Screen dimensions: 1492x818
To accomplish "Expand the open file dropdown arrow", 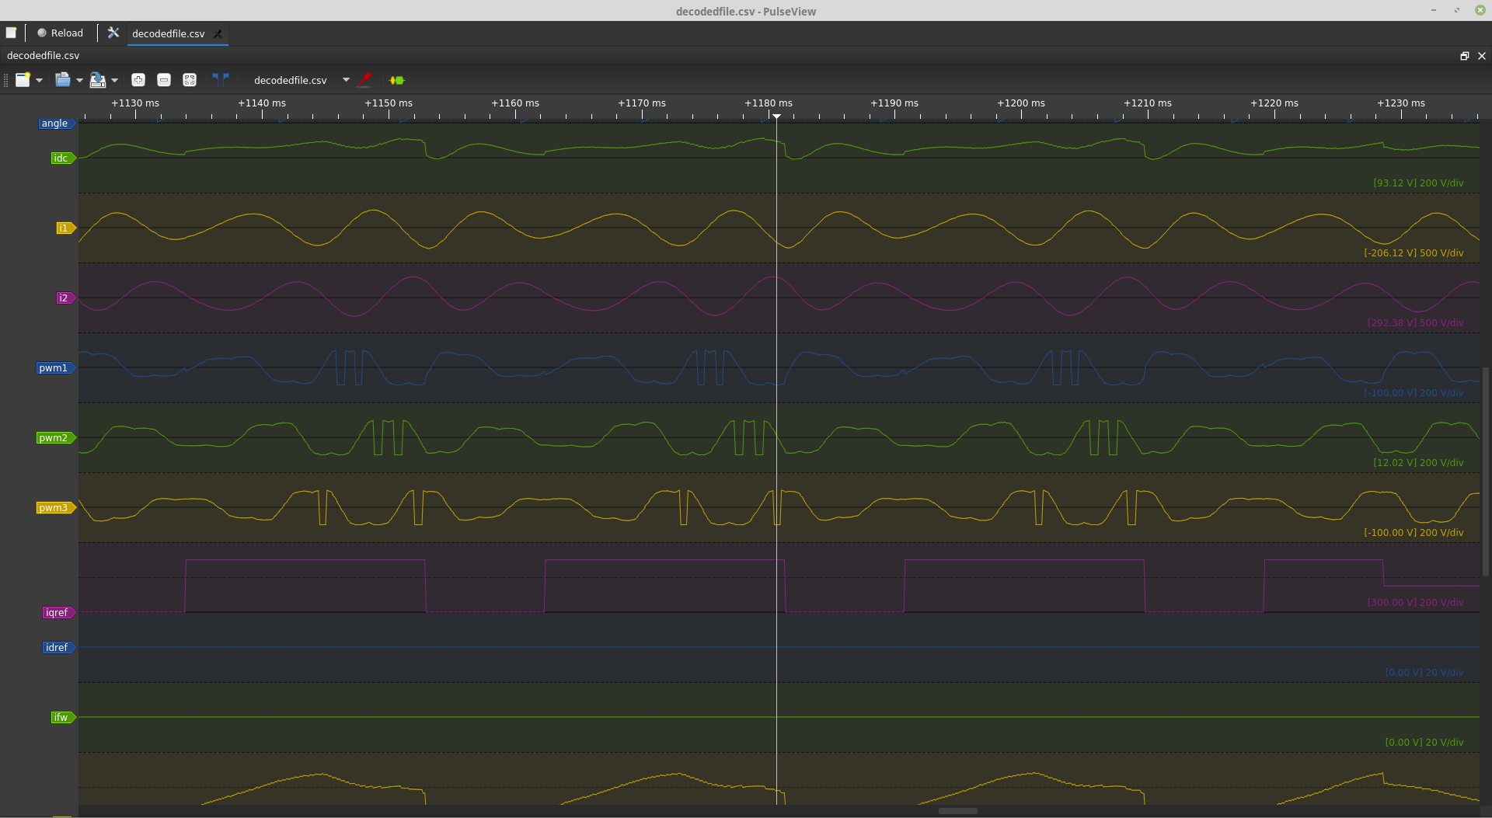I will [x=79, y=80].
